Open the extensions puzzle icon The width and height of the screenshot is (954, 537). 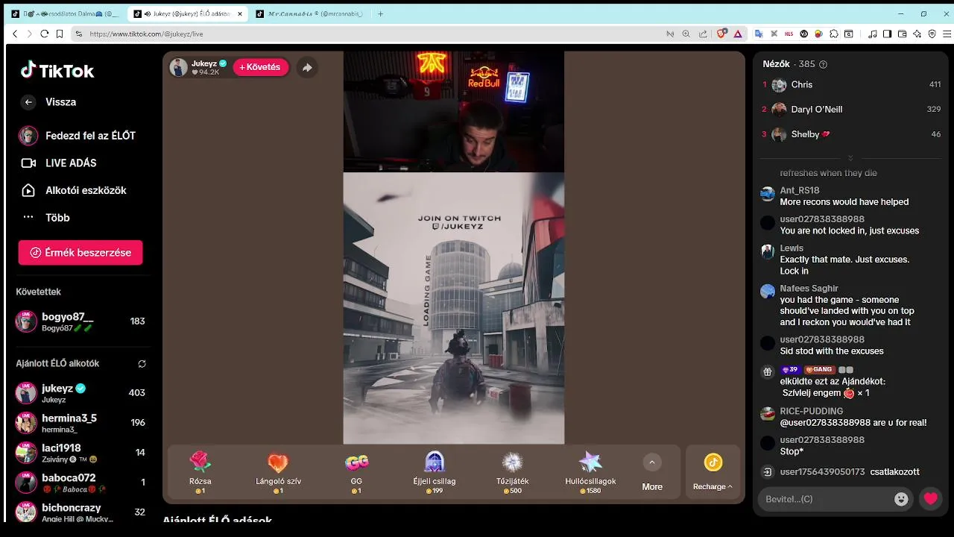pyautogui.click(x=834, y=34)
